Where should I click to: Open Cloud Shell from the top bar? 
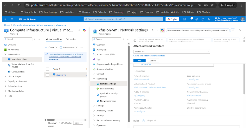pos(184,19)
